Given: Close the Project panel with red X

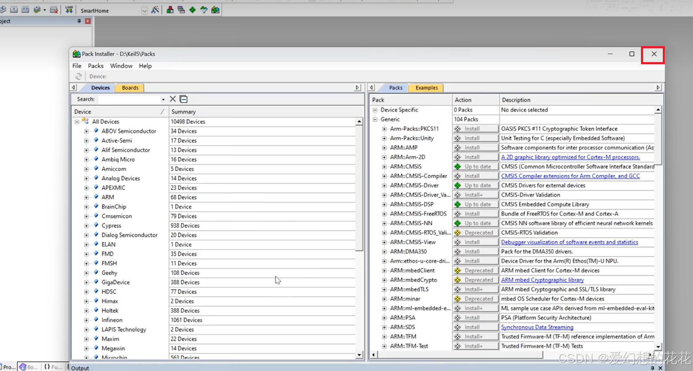Looking at the screenshot, I should coord(88,21).
